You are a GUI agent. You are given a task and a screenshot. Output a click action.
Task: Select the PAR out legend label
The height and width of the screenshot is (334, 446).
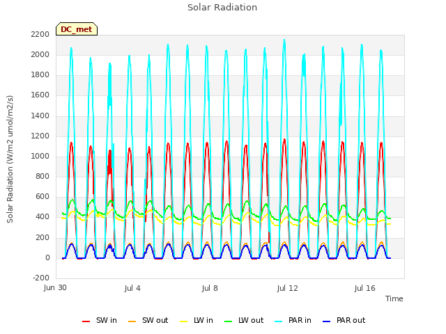point(351,320)
